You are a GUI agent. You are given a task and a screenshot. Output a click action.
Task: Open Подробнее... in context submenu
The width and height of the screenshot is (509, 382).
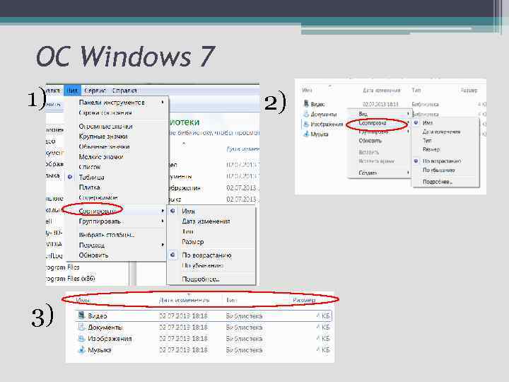438,182
